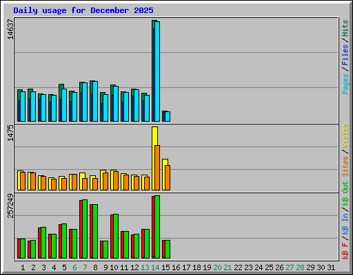Click the 'kB F' legend label
The width and height of the screenshot is (353, 275).
(x=345, y=250)
